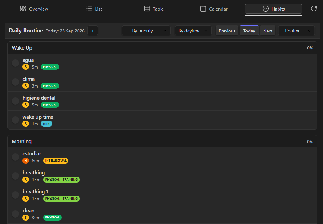Click priority 3 badge for breathing
Screen dimensions: 323x224
[x=26, y=180]
